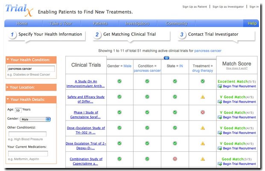This screenshot has height=171, width=265.
Task: Open Combination Study of Capecitabine trial
Action: 86,161
